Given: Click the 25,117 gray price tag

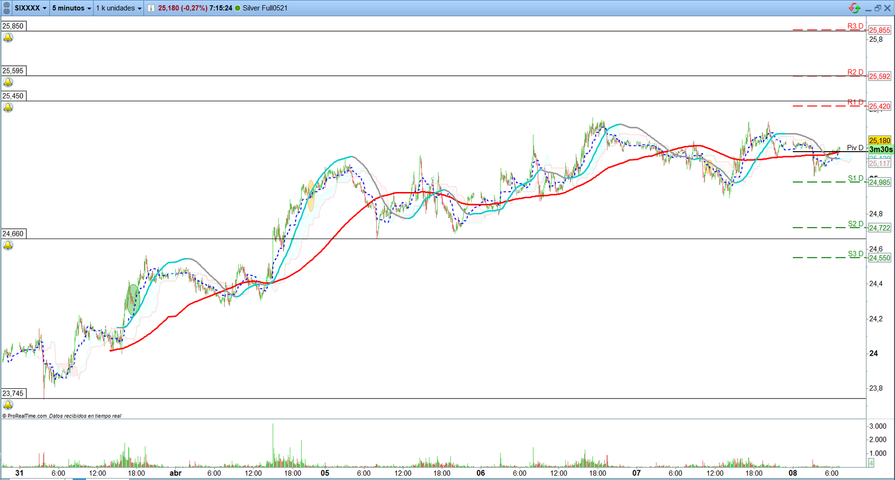Looking at the screenshot, I should [x=880, y=164].
